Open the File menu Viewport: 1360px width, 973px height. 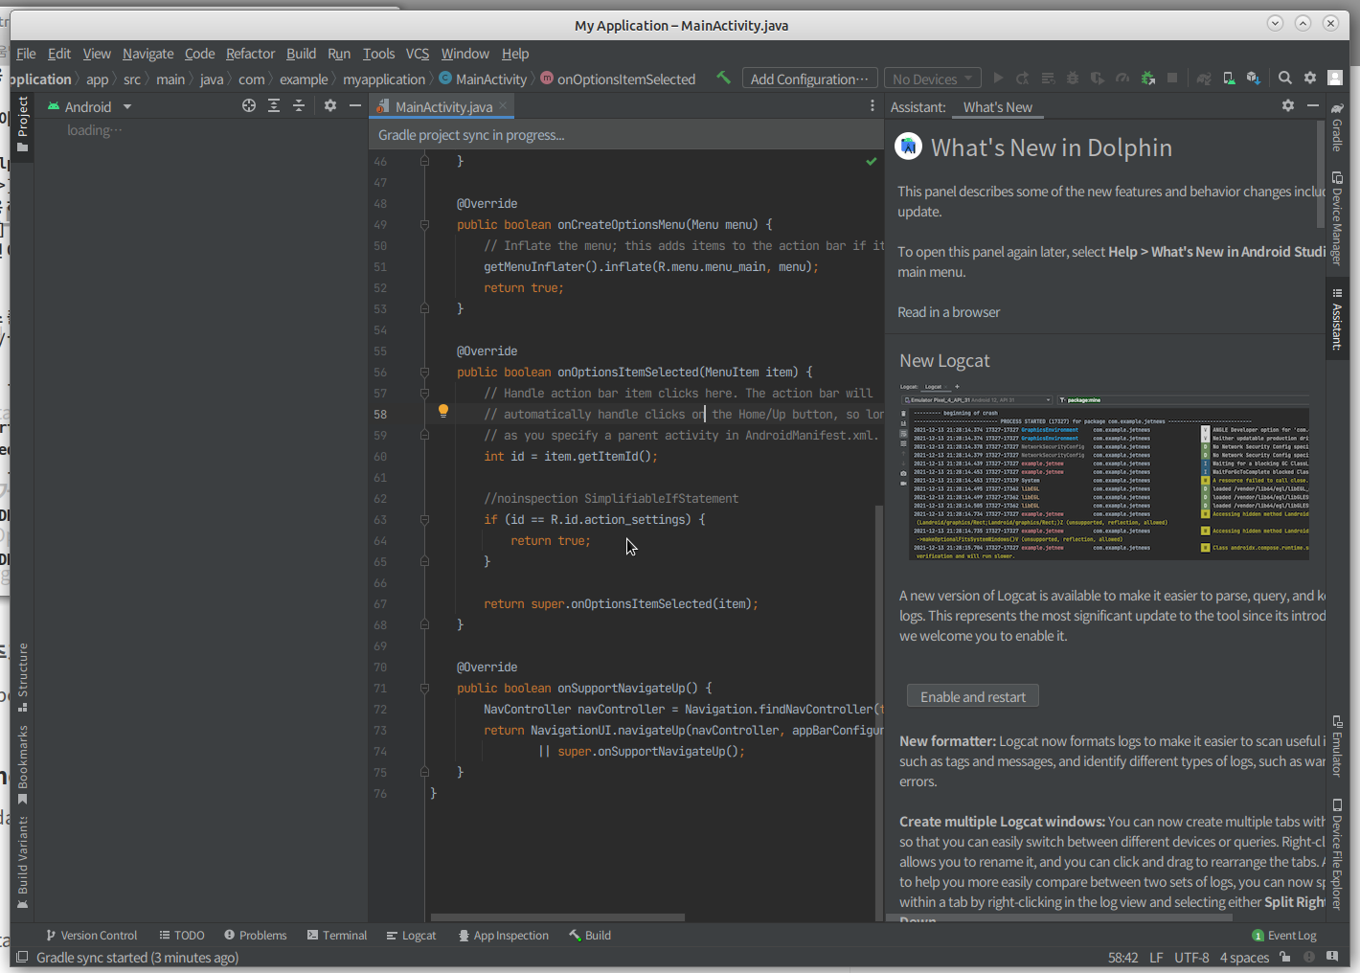[x=26, y=54]
